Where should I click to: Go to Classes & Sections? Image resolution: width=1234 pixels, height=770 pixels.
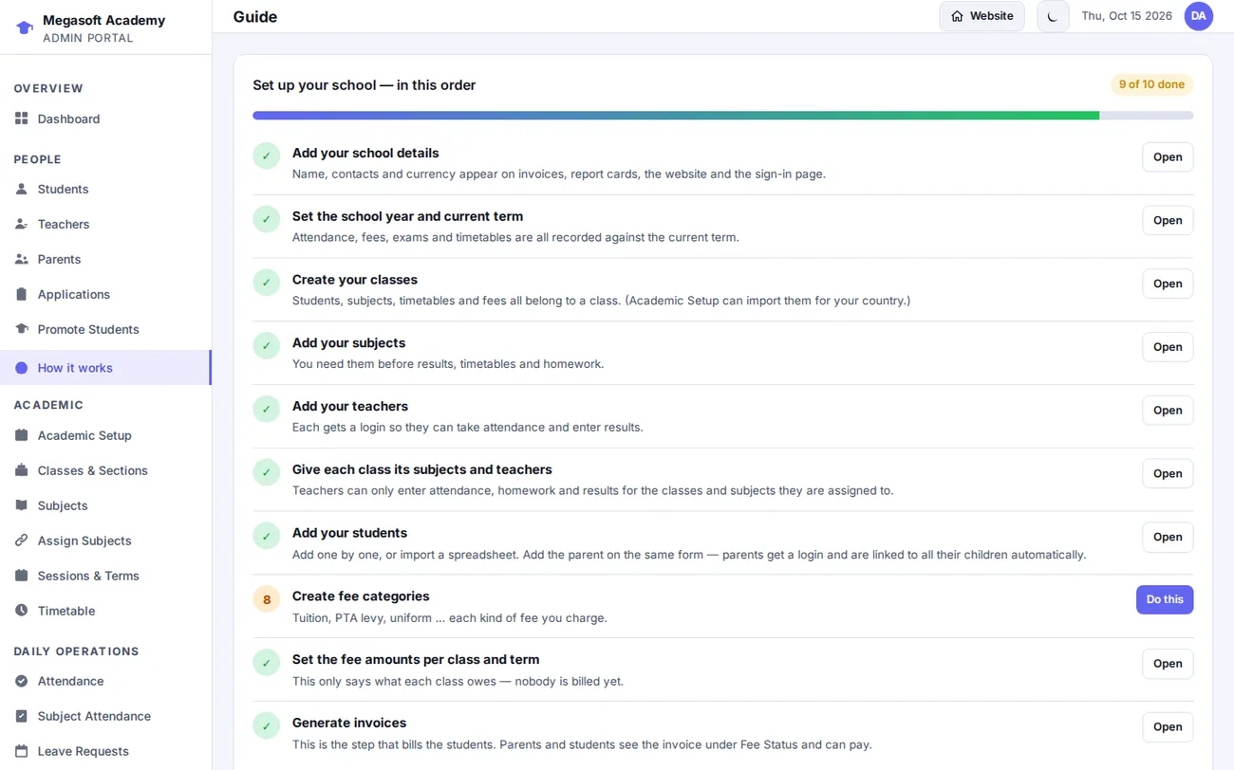coord(105,470)
